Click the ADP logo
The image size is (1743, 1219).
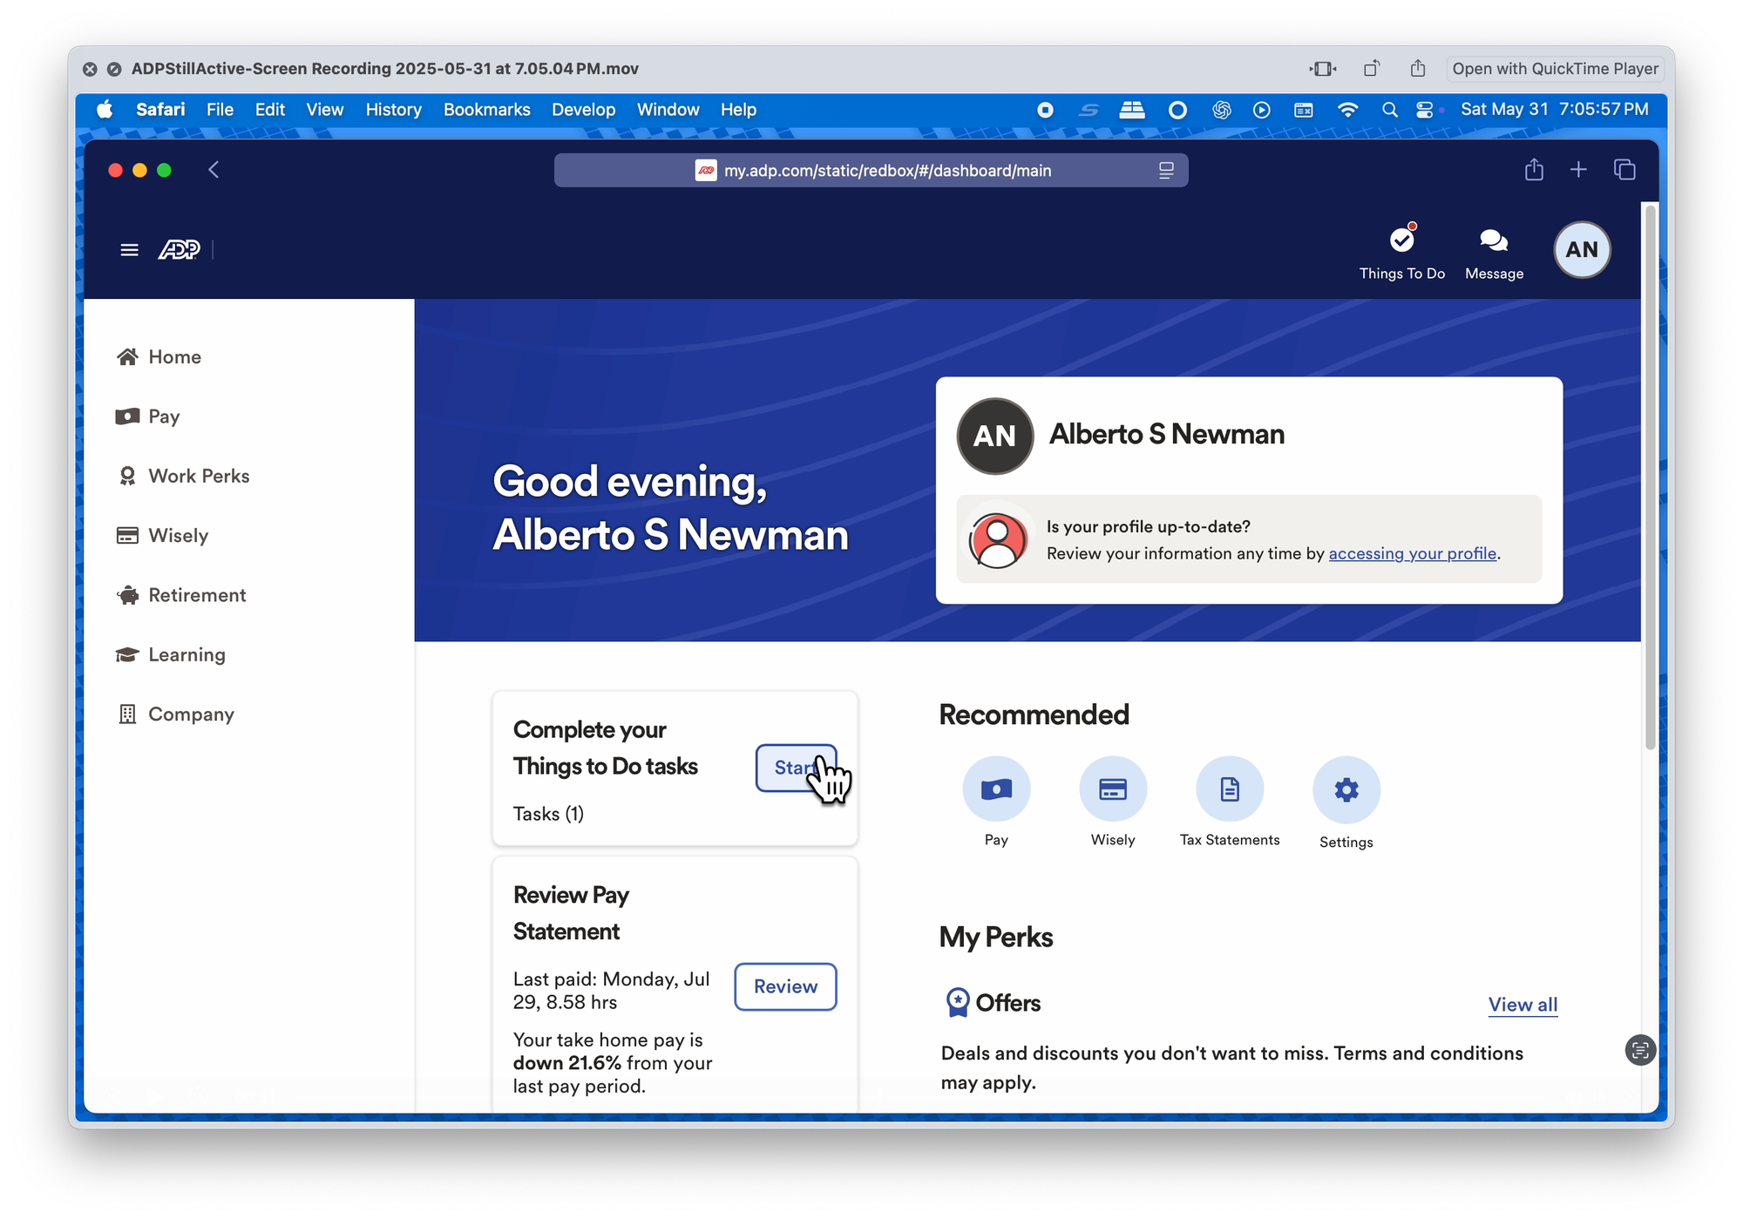(x=179, y=250)
